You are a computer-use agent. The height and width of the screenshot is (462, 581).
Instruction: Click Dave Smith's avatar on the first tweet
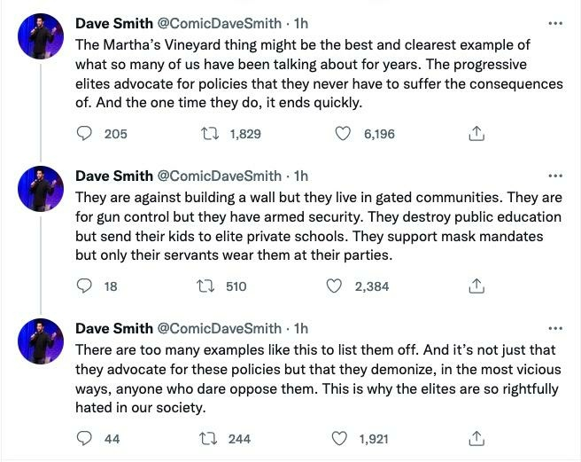(x=41, y=37)
